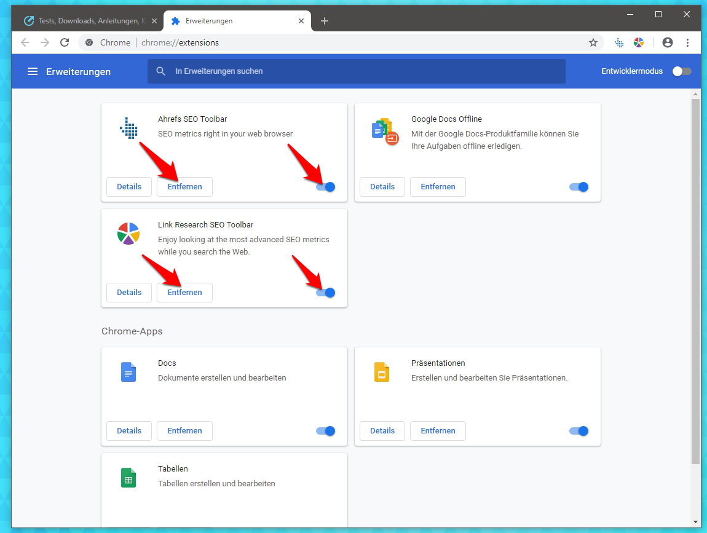Click the 'Erweiterungen' page title text

pyautogui.click(x=79, y=72)
